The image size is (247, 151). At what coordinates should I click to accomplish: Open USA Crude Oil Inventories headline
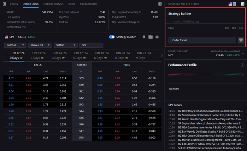[211, 135]
